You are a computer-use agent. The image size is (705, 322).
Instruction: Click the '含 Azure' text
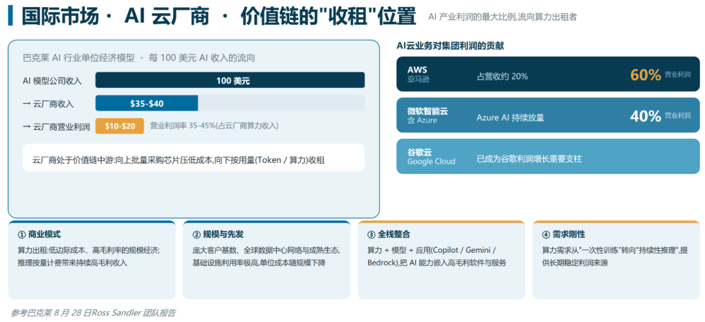click(x=422, y=121)
